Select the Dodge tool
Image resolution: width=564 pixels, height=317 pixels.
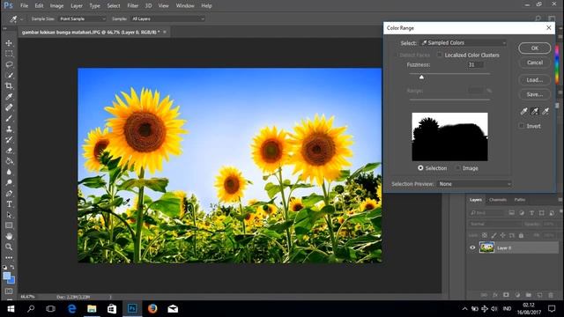pyautogui.click(x=9, y=182)
